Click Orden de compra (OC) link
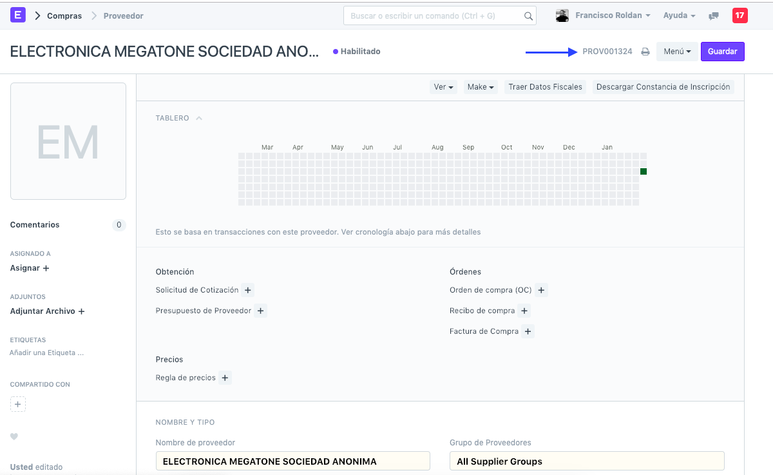This screenshot has width=773, height=475. point(491,291)
